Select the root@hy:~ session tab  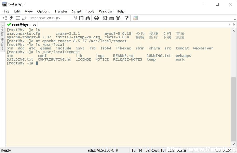(21, 25)
